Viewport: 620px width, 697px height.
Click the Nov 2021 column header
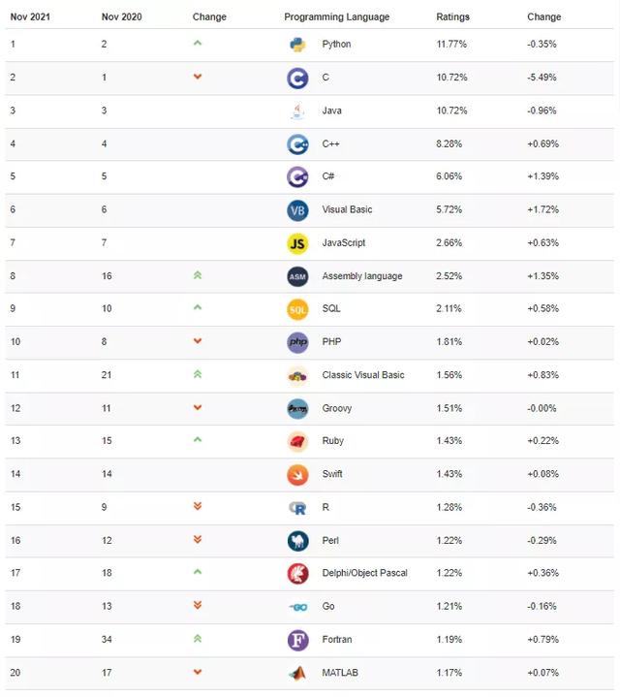(x=31, y=16)
